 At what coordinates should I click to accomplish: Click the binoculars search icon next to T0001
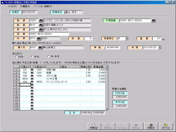pos(41,21)
